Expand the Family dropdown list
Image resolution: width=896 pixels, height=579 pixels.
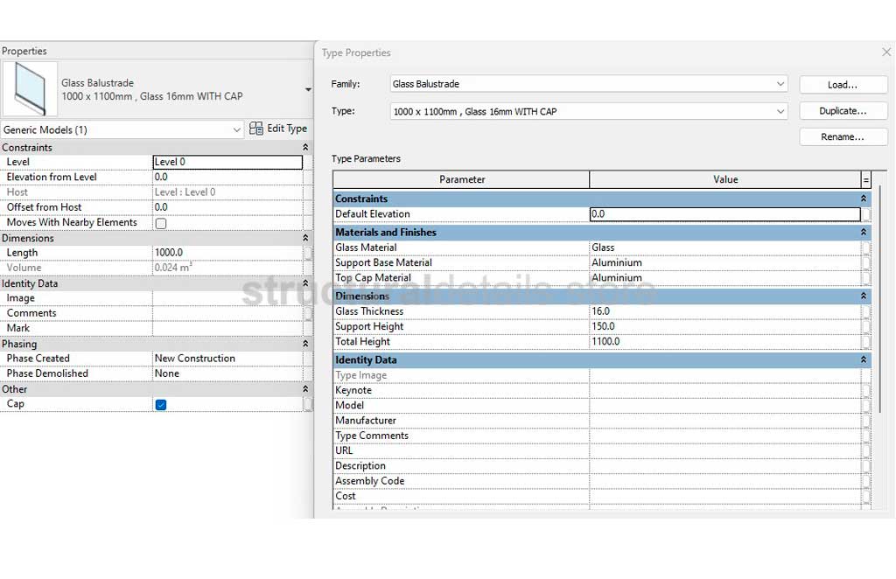click(780, 84)
